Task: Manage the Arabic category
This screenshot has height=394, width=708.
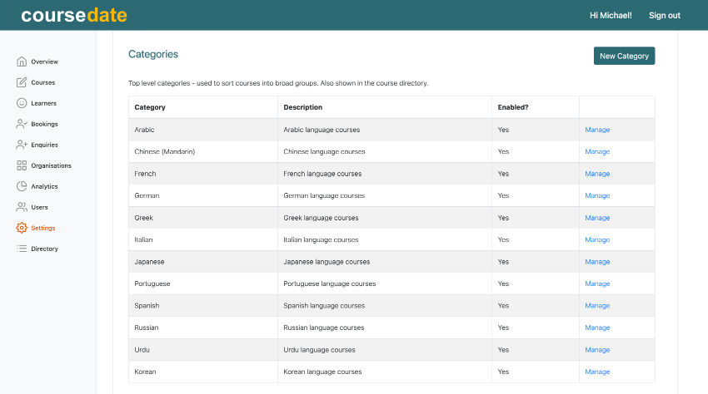Action: (x=597, y=130)
